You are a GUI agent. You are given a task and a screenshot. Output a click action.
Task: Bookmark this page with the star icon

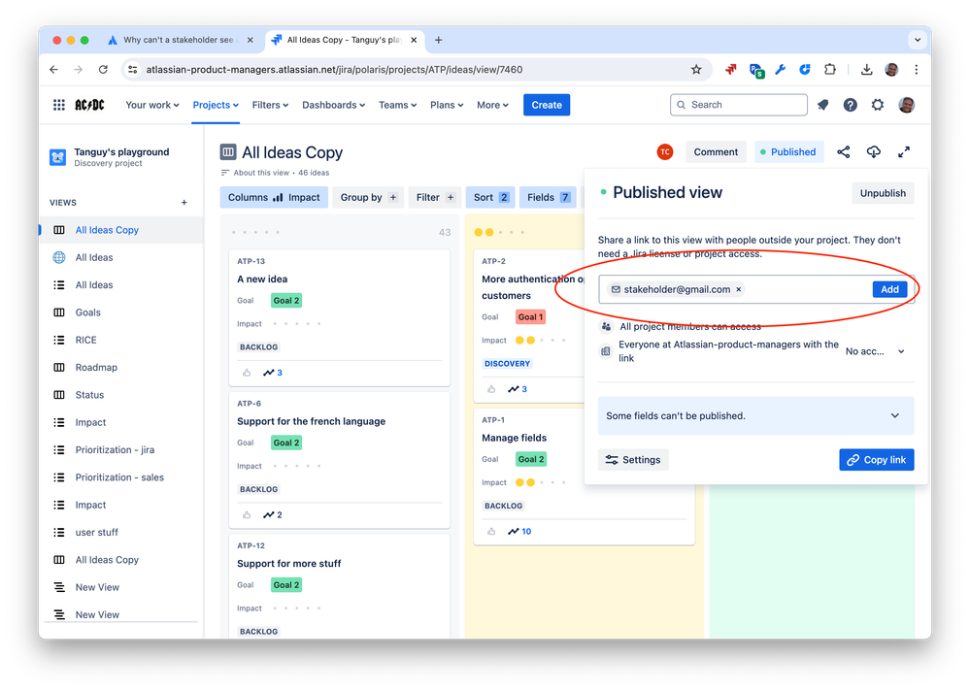(696, 69)
